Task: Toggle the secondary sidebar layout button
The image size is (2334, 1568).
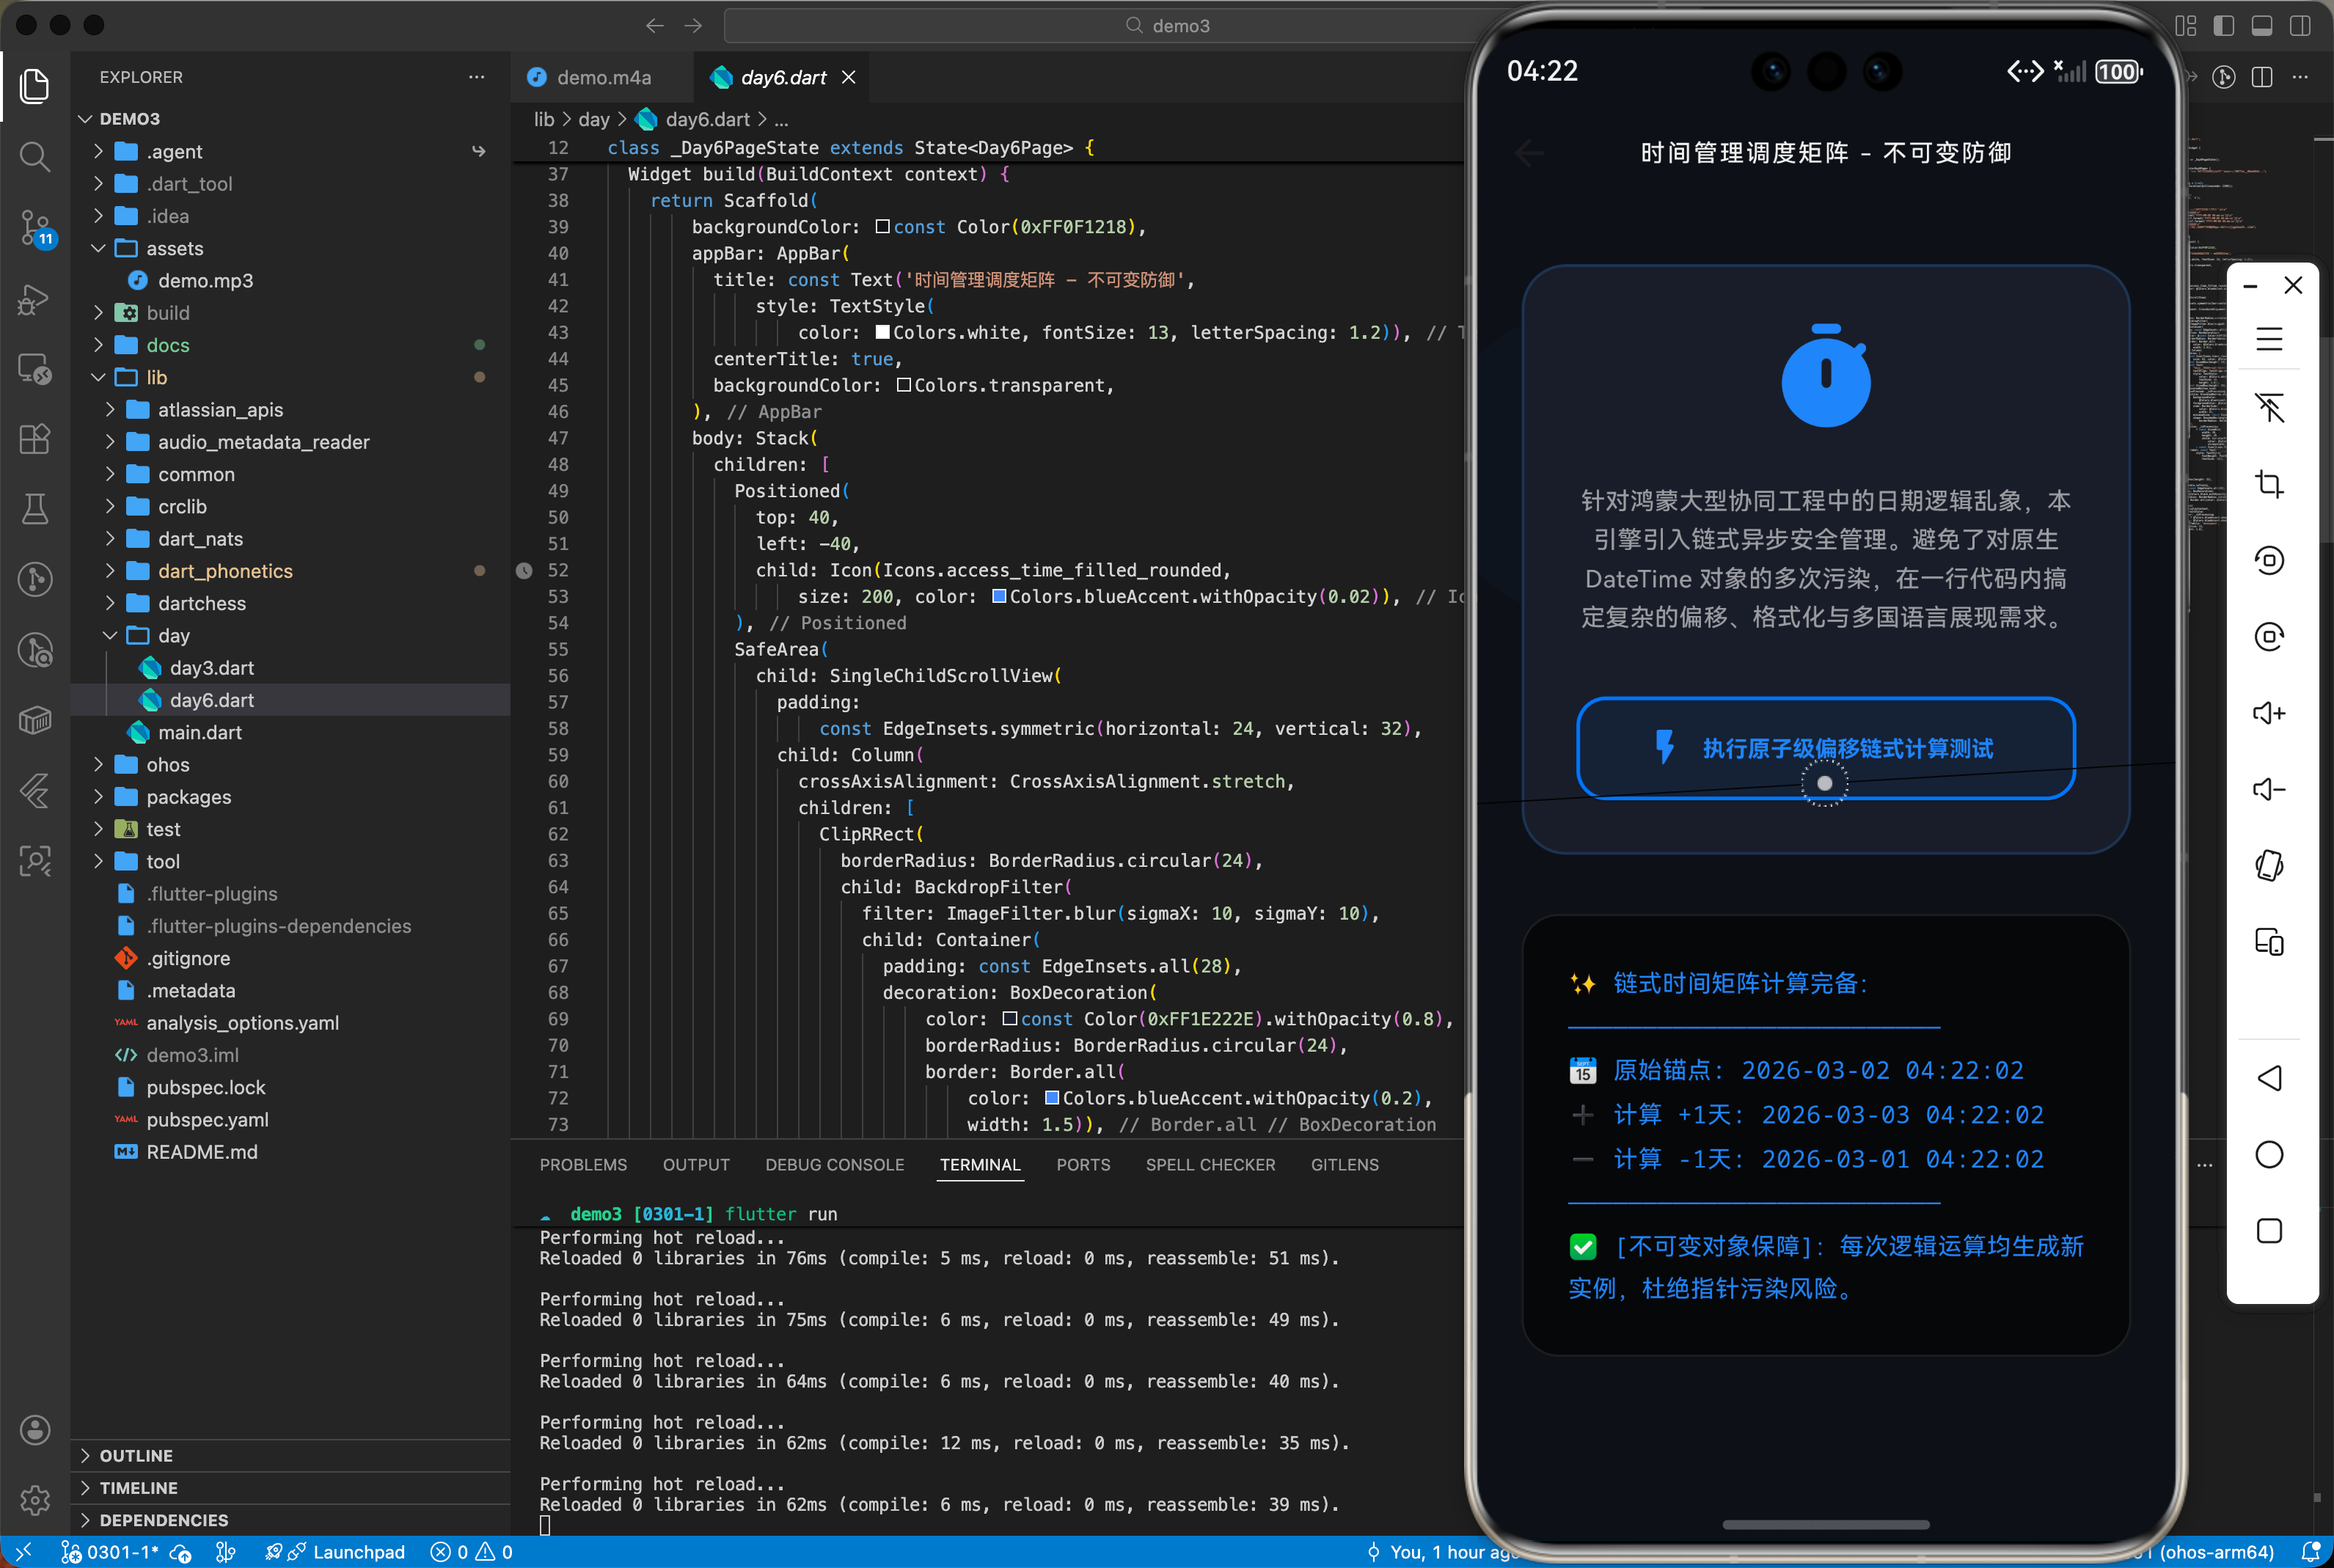Action: [x=2299, y=26]
